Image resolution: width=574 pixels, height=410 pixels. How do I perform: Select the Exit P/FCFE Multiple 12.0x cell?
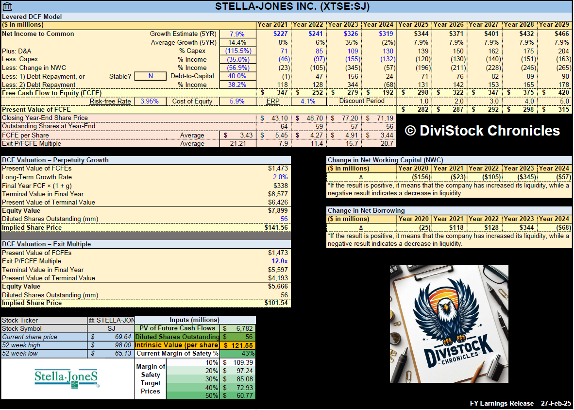(279, 261)
